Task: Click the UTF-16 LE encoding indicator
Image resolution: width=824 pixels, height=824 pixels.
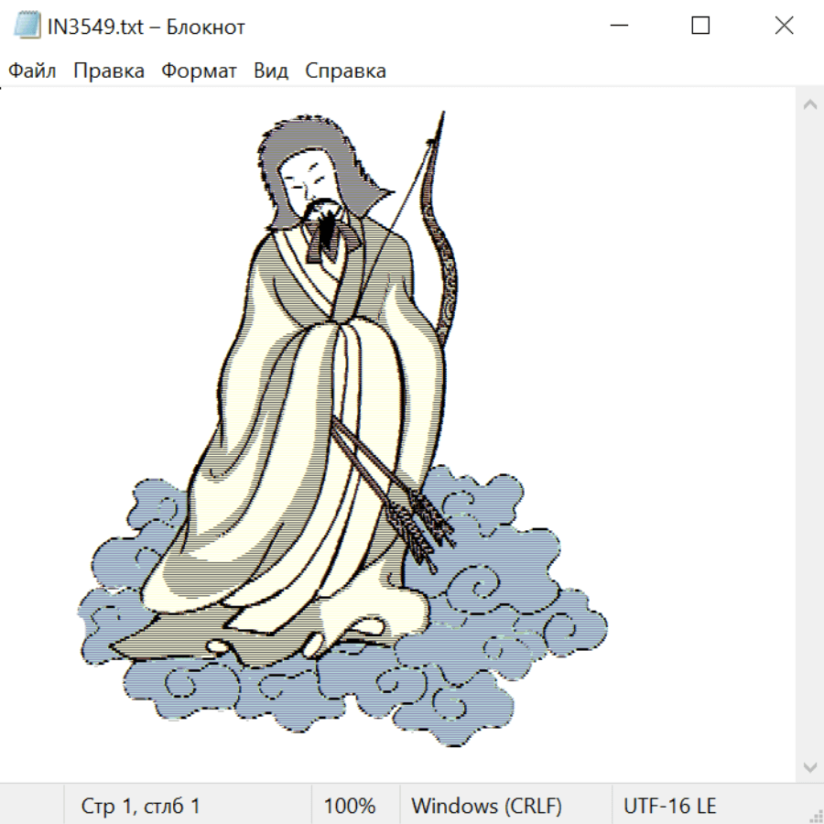Action: (x=670, y=807)
